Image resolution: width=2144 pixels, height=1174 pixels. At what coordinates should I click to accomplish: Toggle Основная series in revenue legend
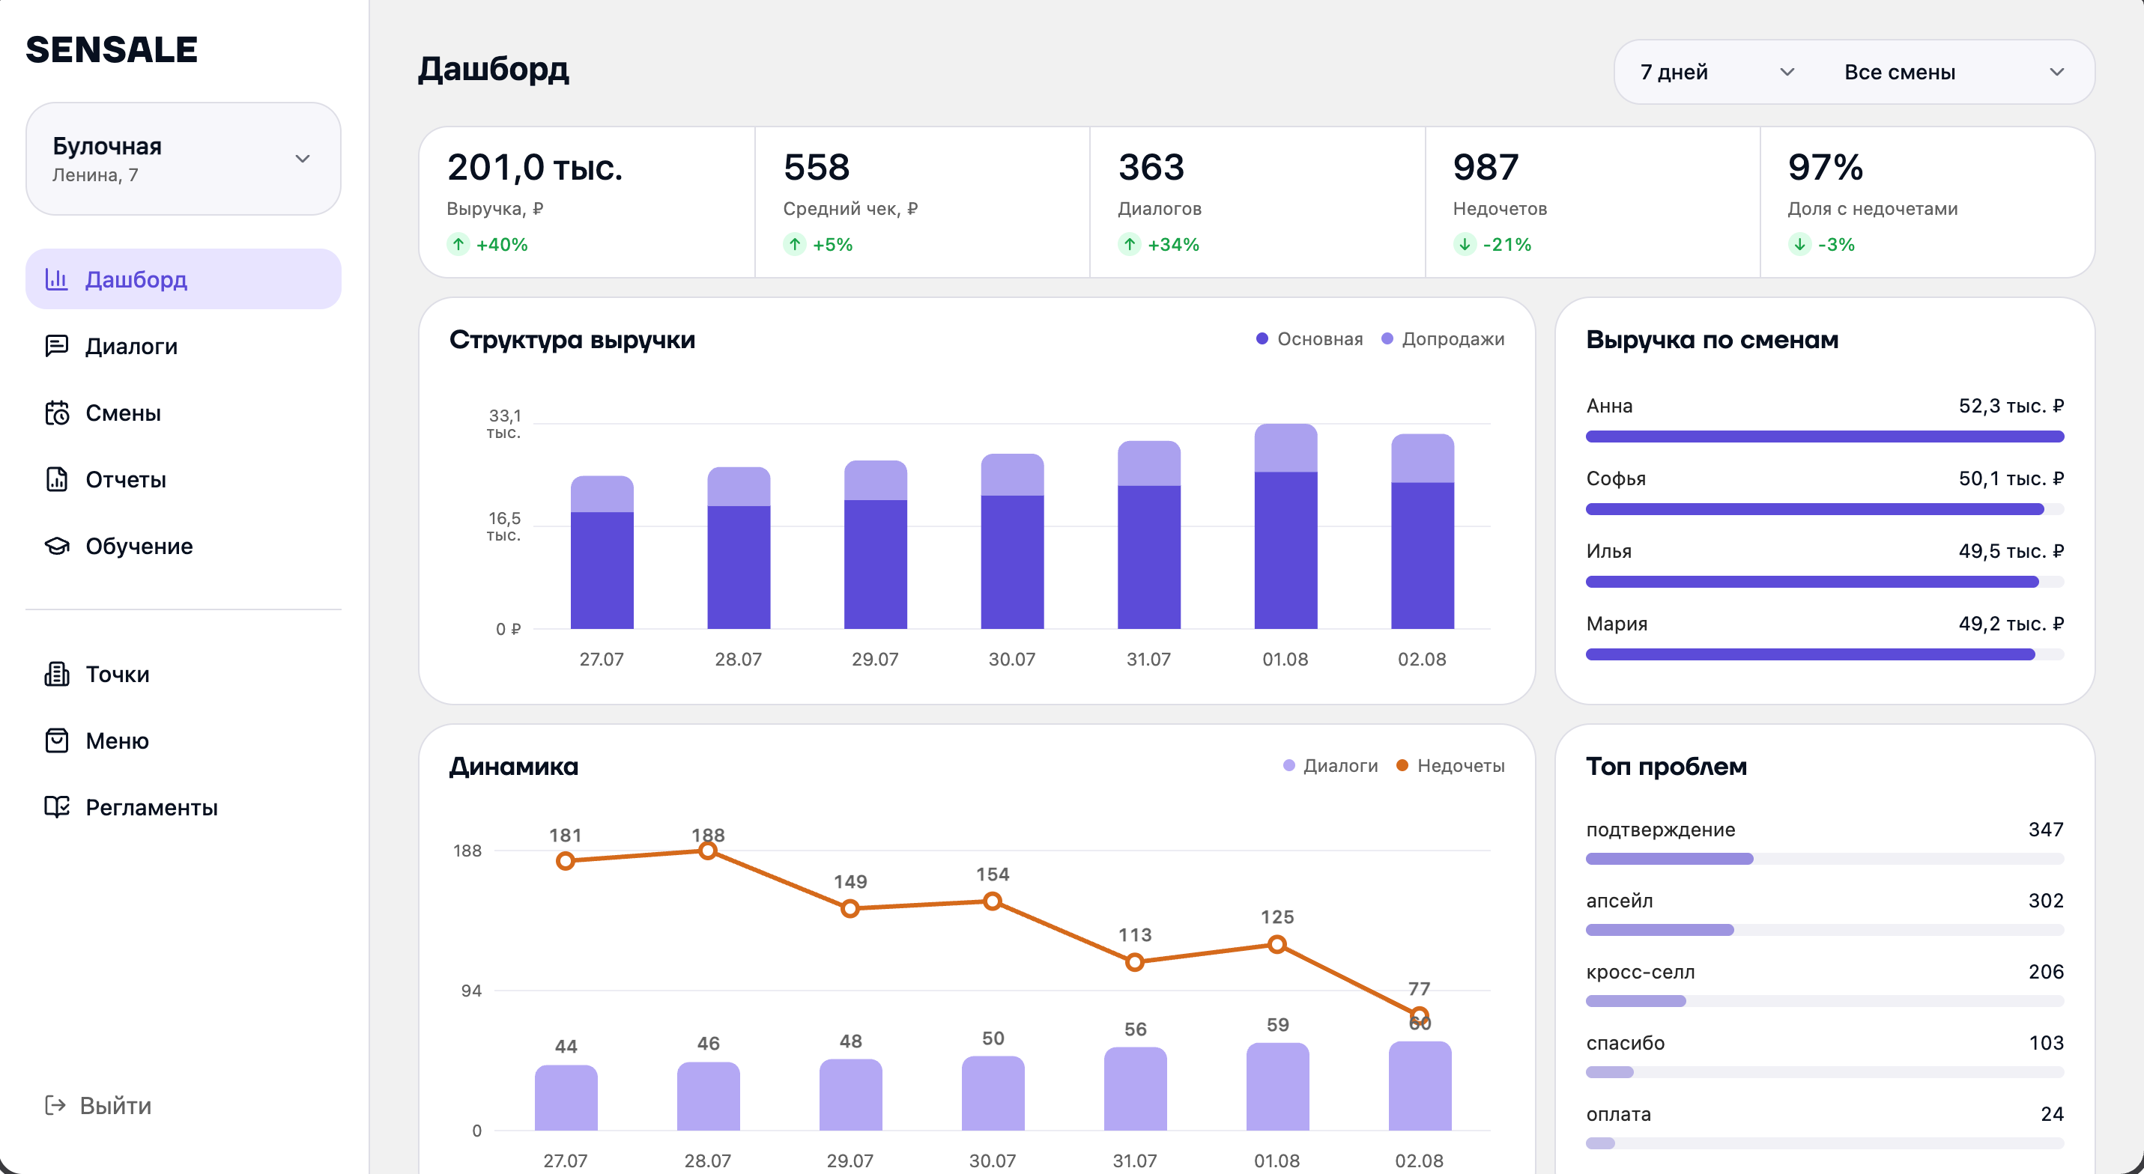point(1309,338)
